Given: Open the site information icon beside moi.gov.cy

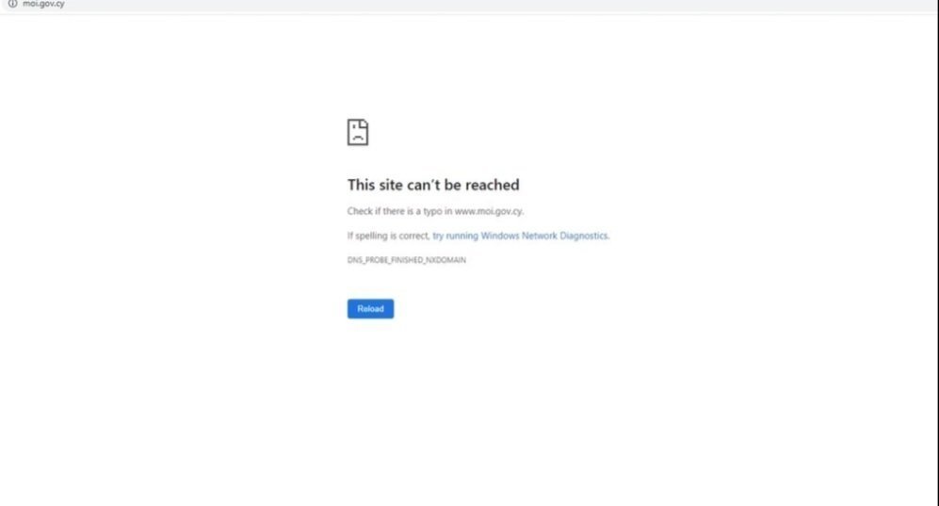Looking at the screenshot, I should coord(12,4).
